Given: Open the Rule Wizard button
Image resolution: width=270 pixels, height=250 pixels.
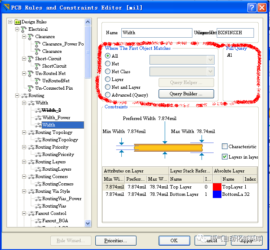Looking at the screenshot, I should click(71, 240).
